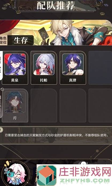Select the 黄泉 character portrait
112x186 pixels.
(15, 64)
